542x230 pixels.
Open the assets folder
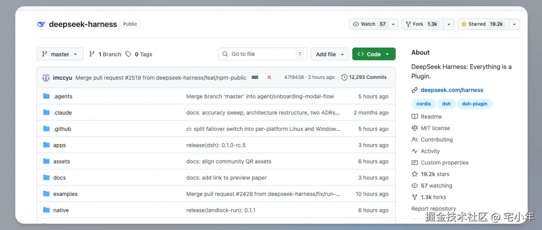click(x=61, y=162)
